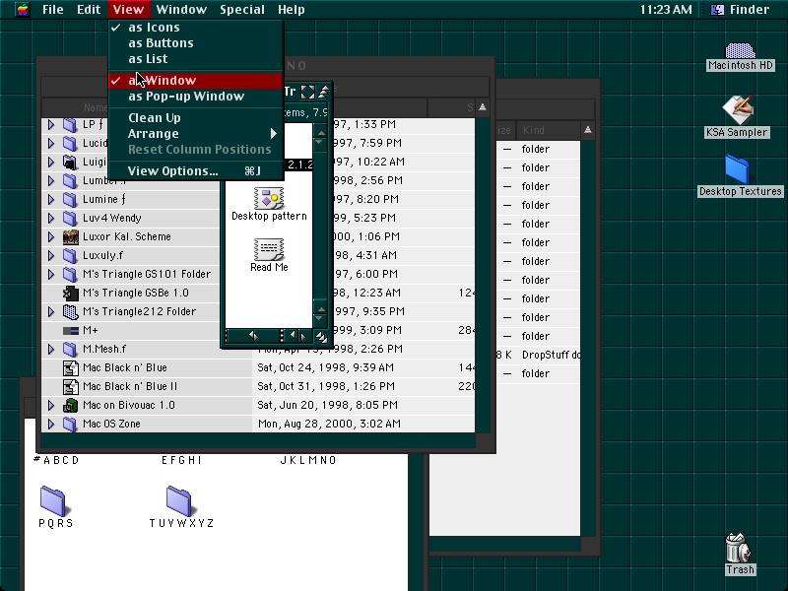Image resolution: width=788 pixels, height=591 pixels.
Task: Expand M's Triangle GS101 Folder triangle
Action: coord(51,275)
